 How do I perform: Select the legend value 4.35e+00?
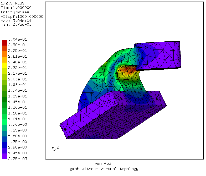pos(17,142)
